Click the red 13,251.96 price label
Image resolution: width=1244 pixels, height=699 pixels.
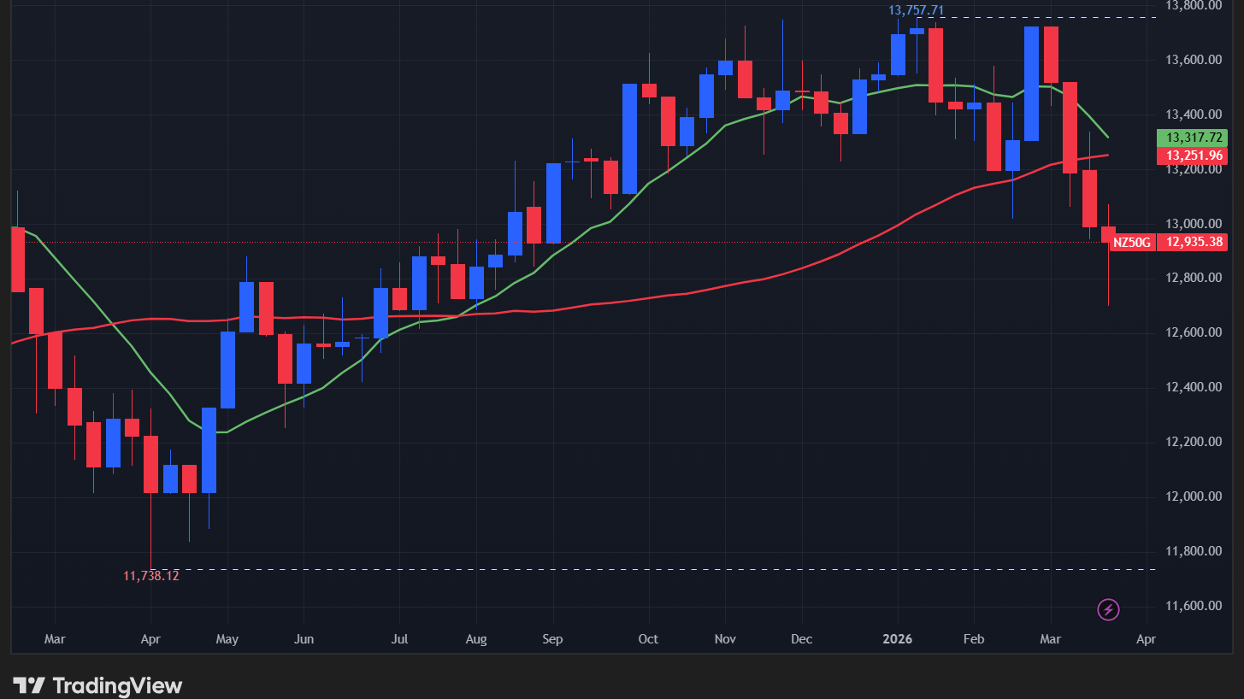(x=1192, y=156)
